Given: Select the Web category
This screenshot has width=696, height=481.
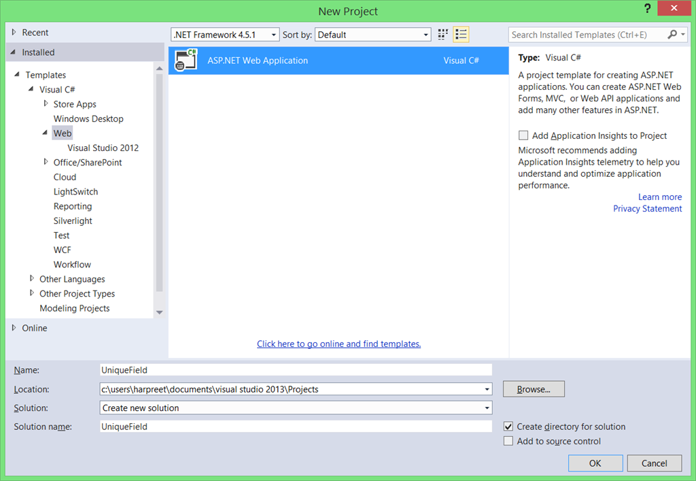Looking at the screenshot, I should [x=62, y=133].
